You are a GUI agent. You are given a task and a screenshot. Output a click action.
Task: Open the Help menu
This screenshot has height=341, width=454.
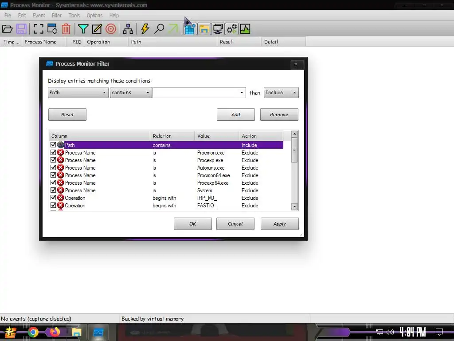tap(114, 16)
